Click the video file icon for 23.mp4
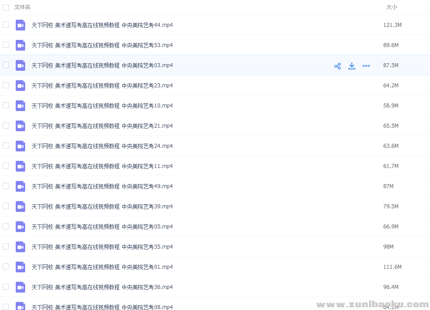This screenshot has width=430, height=310. coord(20,86)
